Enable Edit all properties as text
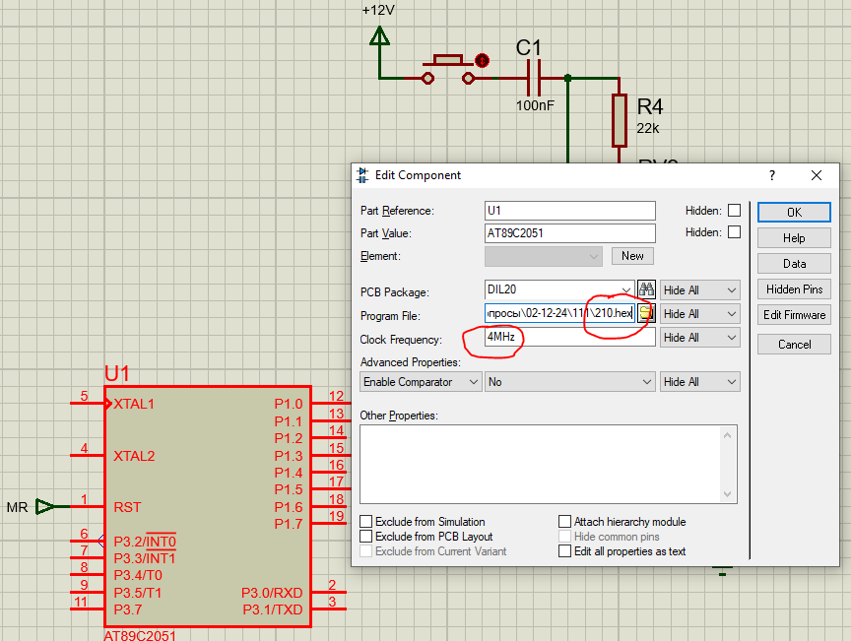The width and height of the screenshot is (851, 641). (x=565, y=550)
